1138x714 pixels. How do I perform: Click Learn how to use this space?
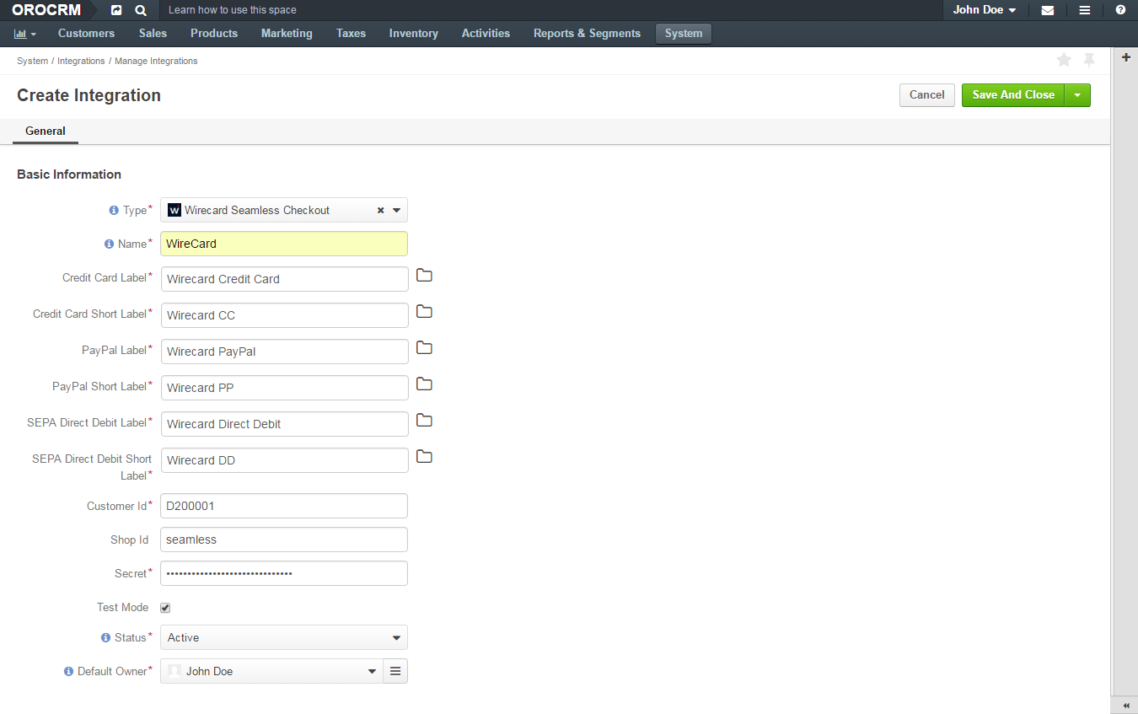pos(233,10)
